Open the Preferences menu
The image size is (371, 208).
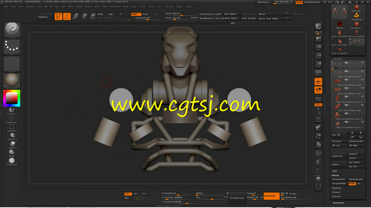[x=115, y=6]
